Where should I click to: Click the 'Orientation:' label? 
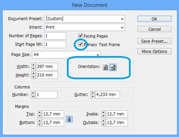point(89,67)
